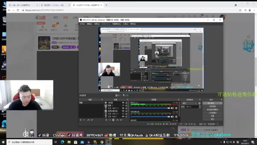The height and width of the screenshot is (145, 257).
Task: Move the source down in the sources list
Action: (121, 120)
